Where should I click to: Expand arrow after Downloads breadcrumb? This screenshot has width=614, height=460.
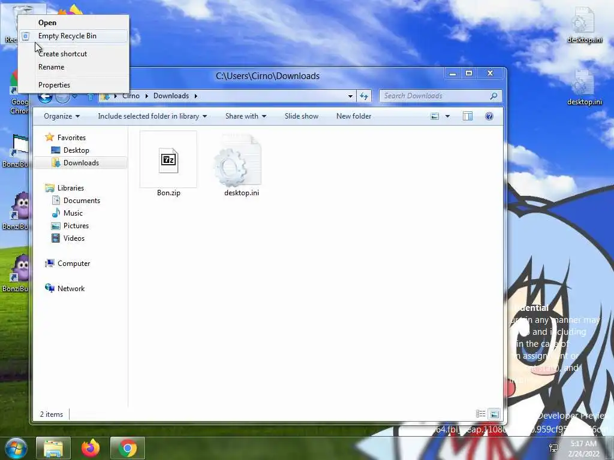click(196, 96)
